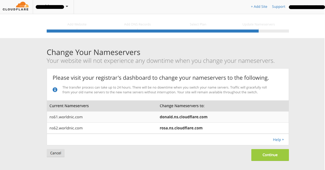Click the + Add Site link
Viewport: 325px width, 170px height.
(259, 7)
